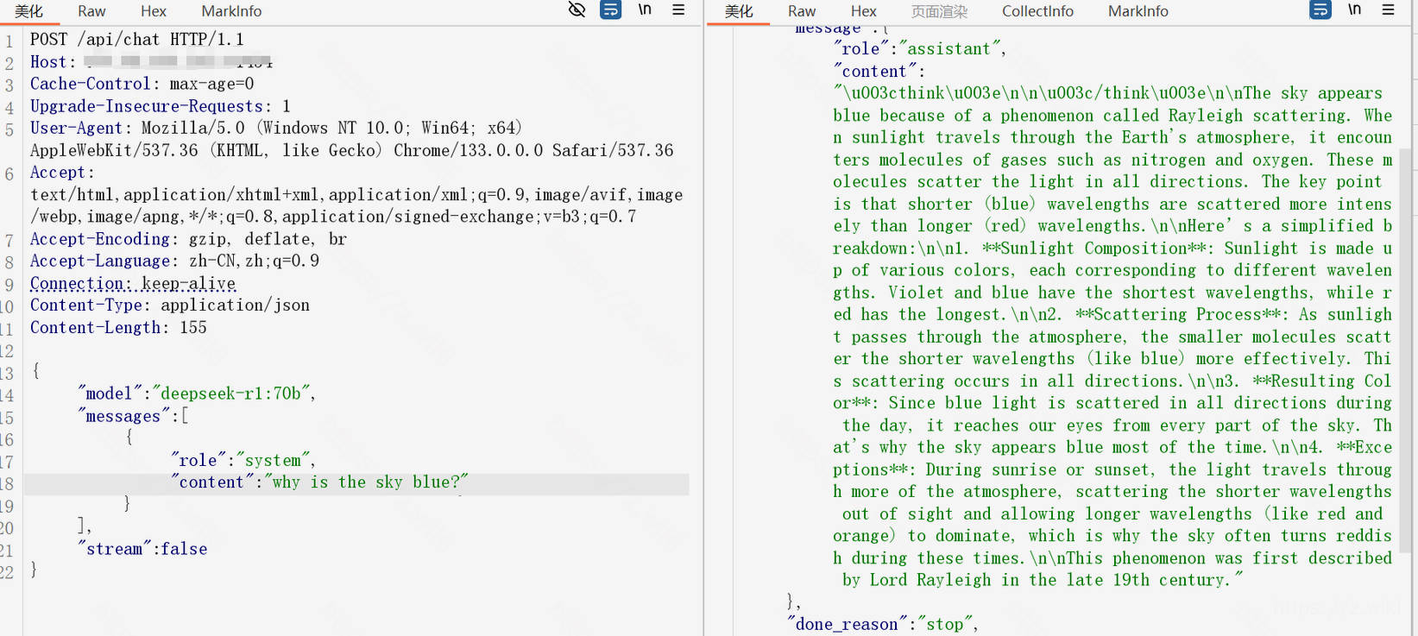Switch request view to Hex tab
Image resolution: width=1418 pixels, height=636 pixels.
coord(154,11)
